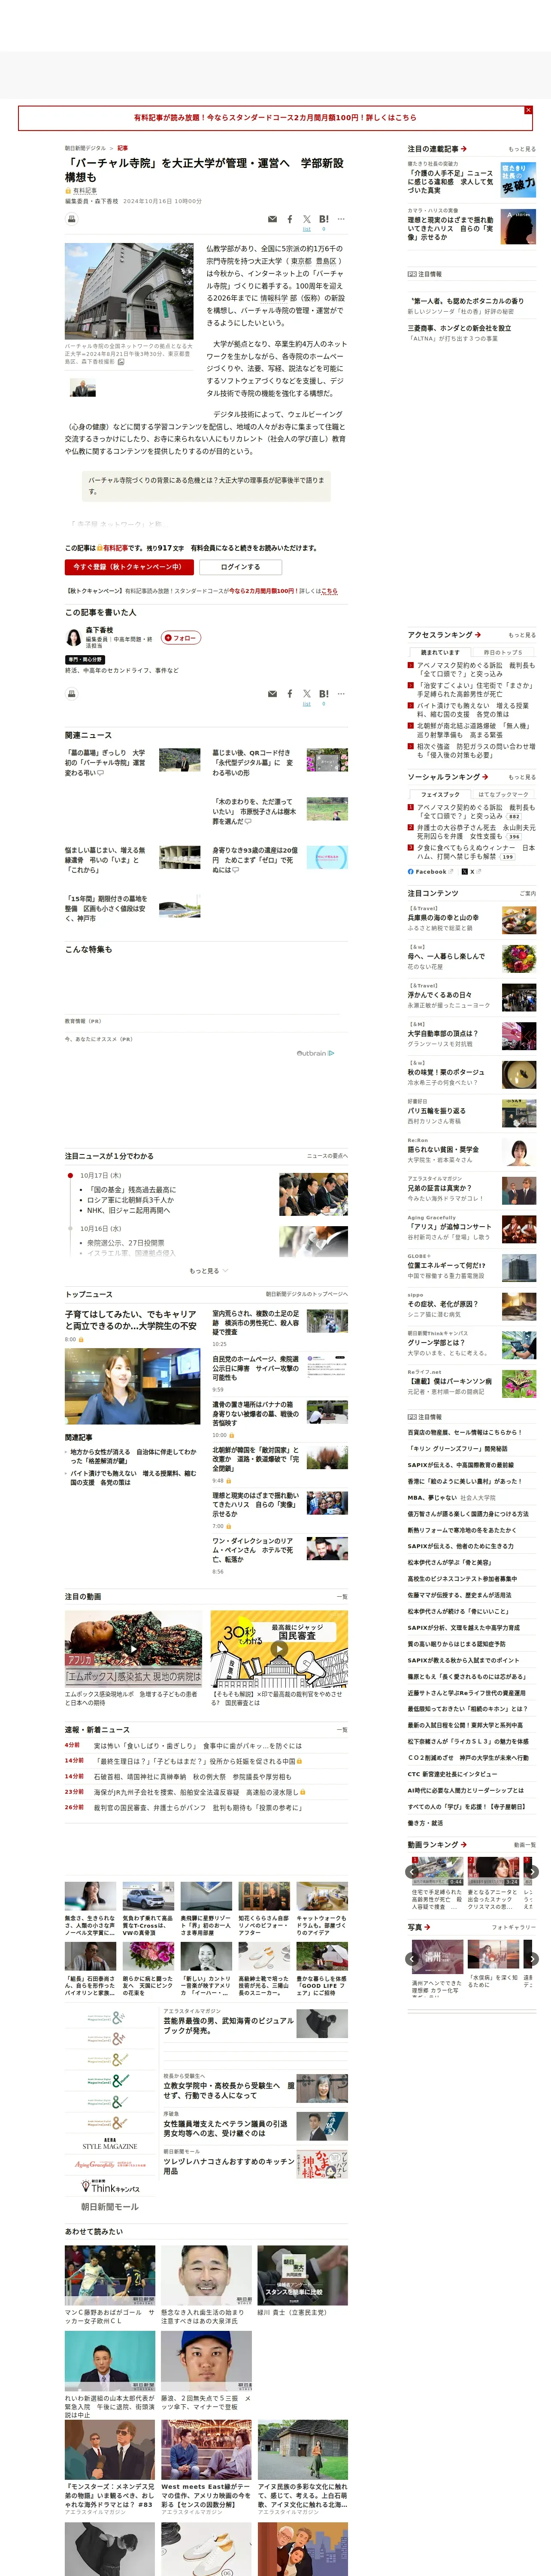The image size is (551, 2576).
Task: Click the mail icon below author profile
Action: coord(272,693)
